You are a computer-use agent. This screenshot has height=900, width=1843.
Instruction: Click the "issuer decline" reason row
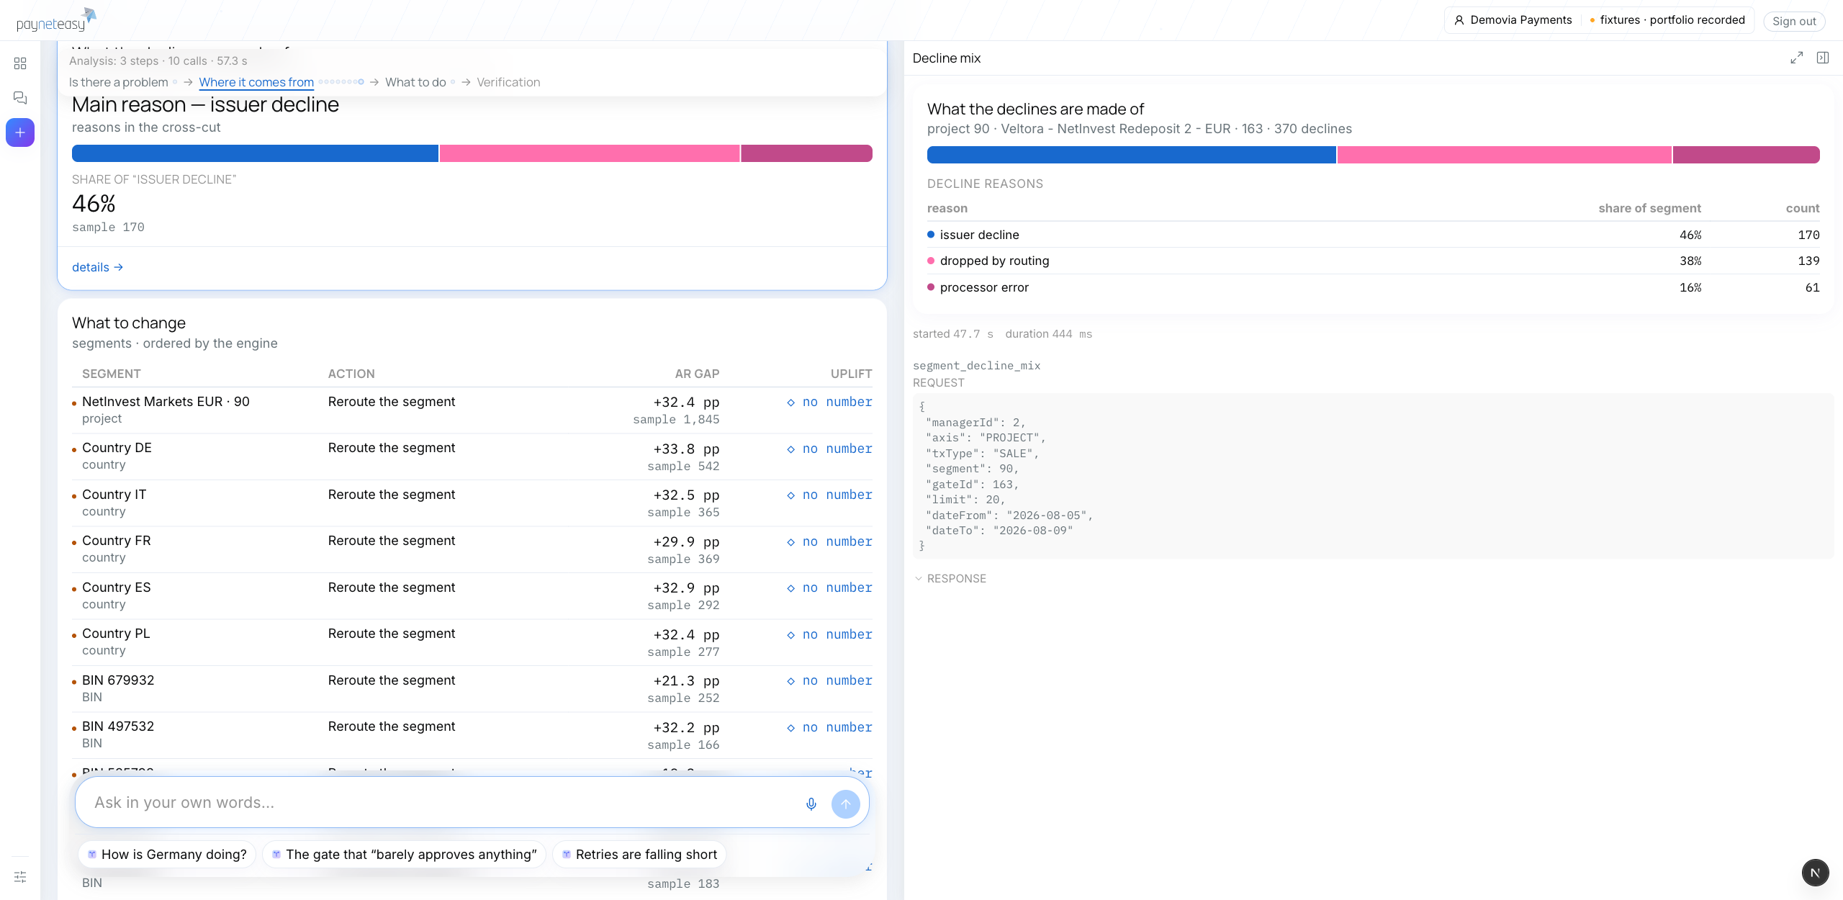pyautogui.click(x=1374, y=235)
